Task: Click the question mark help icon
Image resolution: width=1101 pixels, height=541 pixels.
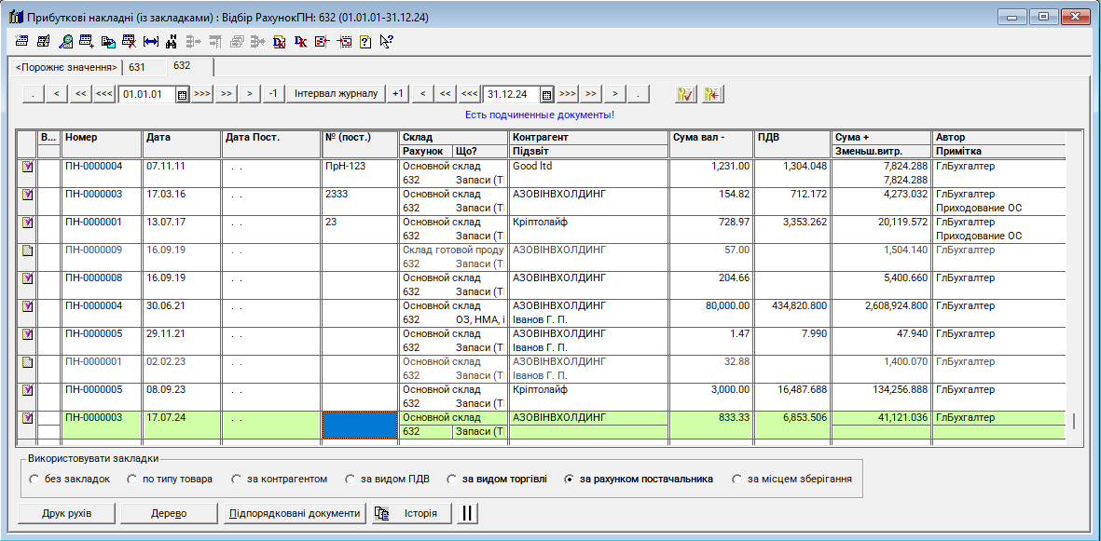Action: [x=365, y=41]
